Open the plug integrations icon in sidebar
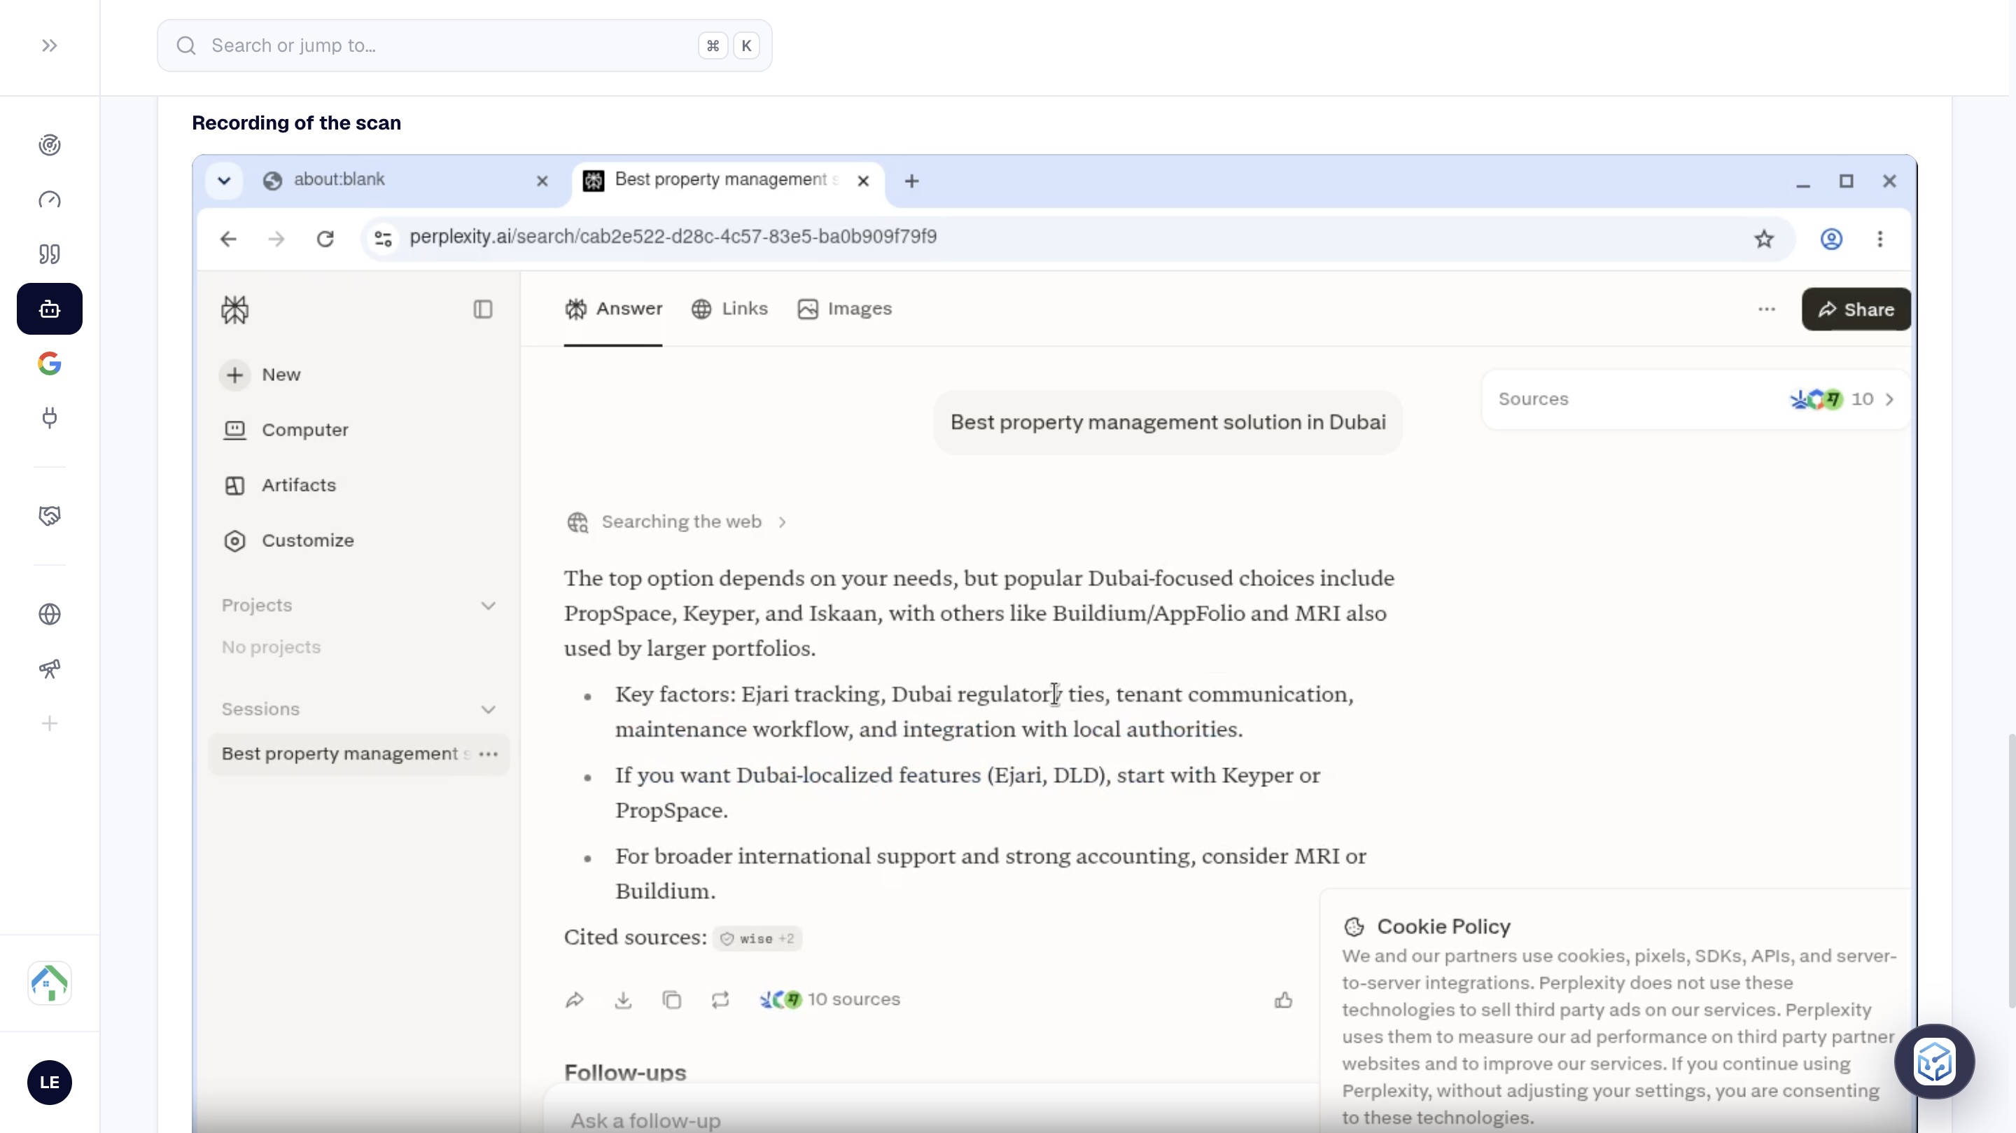This screenshot has width=2016, height=1133. pyautogui.click(x=49, y=417)
